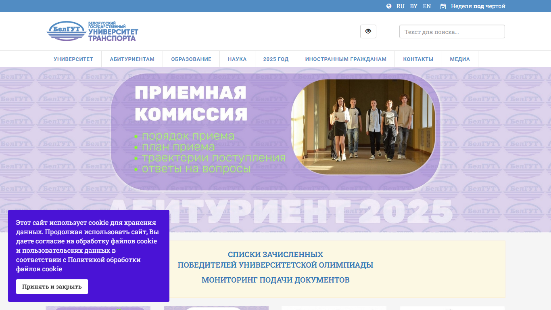
Task: Switch site language to BY
Action: (x=413, y=6)
